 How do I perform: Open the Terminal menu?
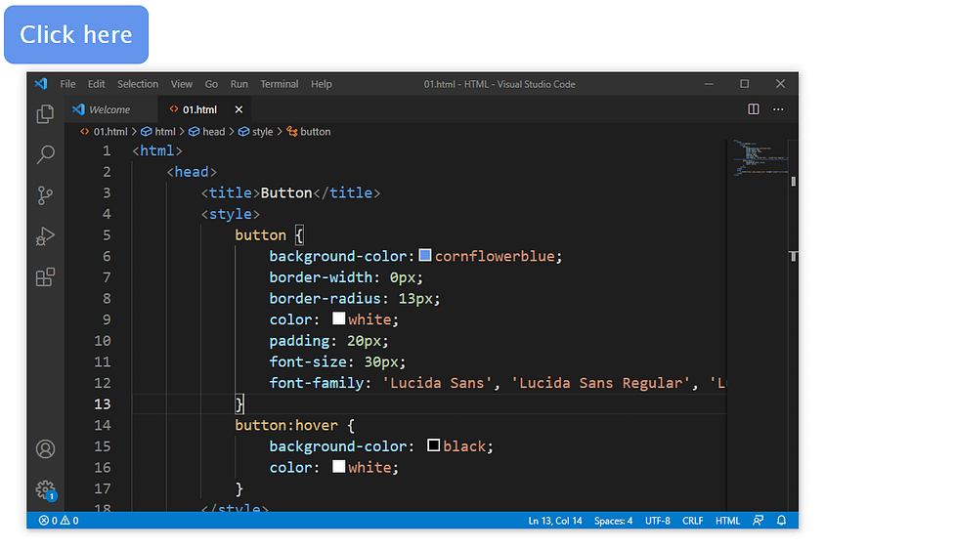[x=280, y=84]
